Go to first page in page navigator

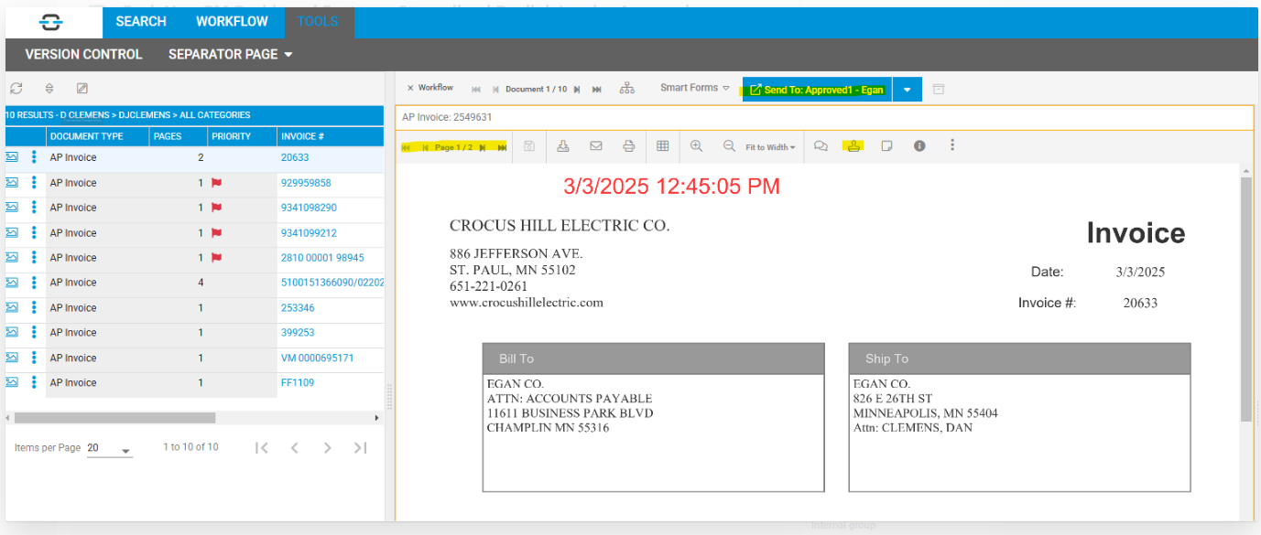(406, 147)
